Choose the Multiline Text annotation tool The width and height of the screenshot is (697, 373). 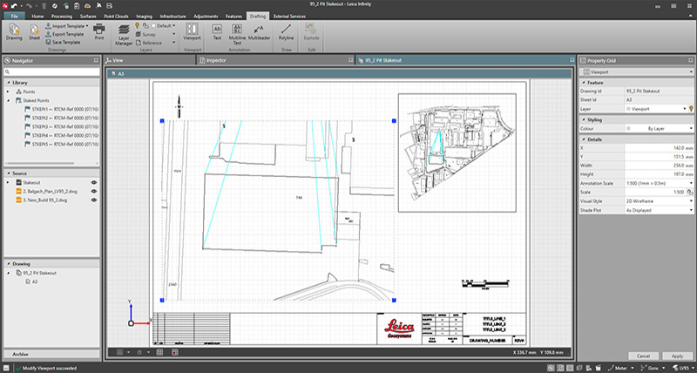click(236, 32)
